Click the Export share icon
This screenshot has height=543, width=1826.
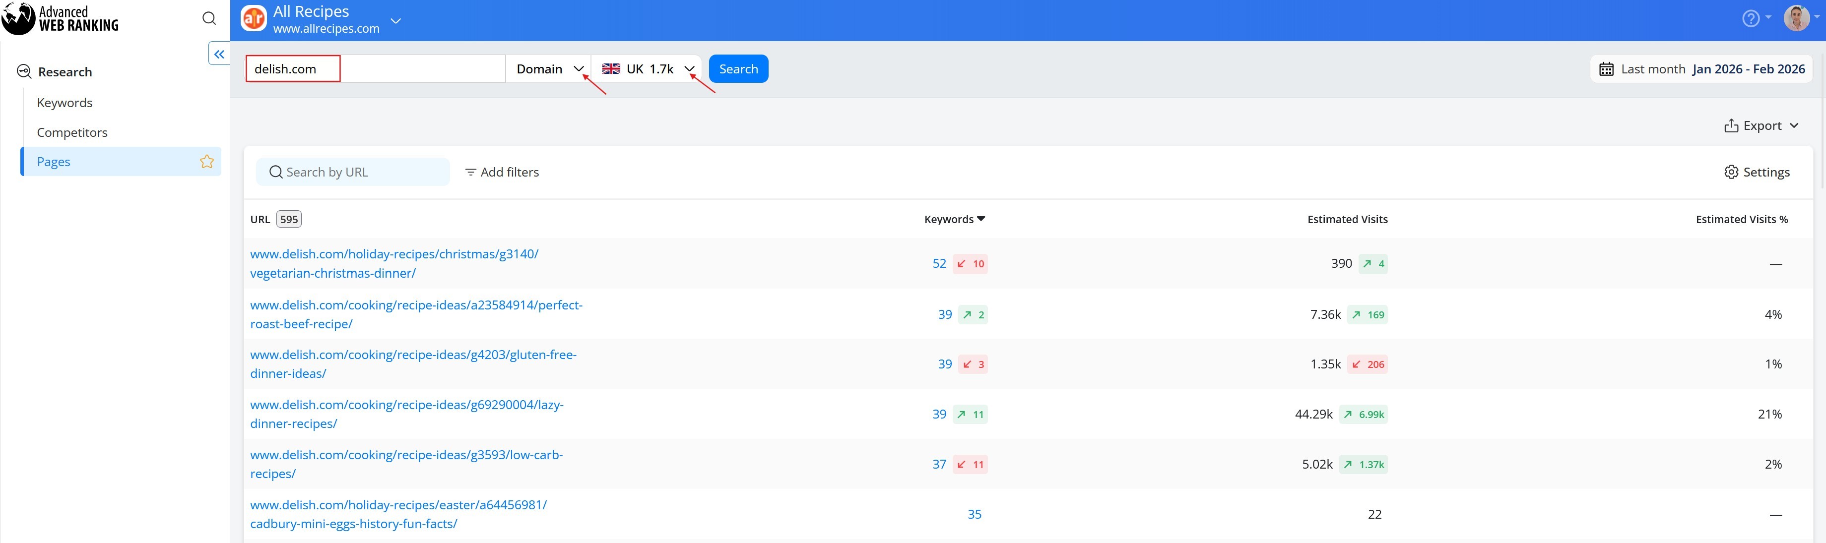(1731, 125)
